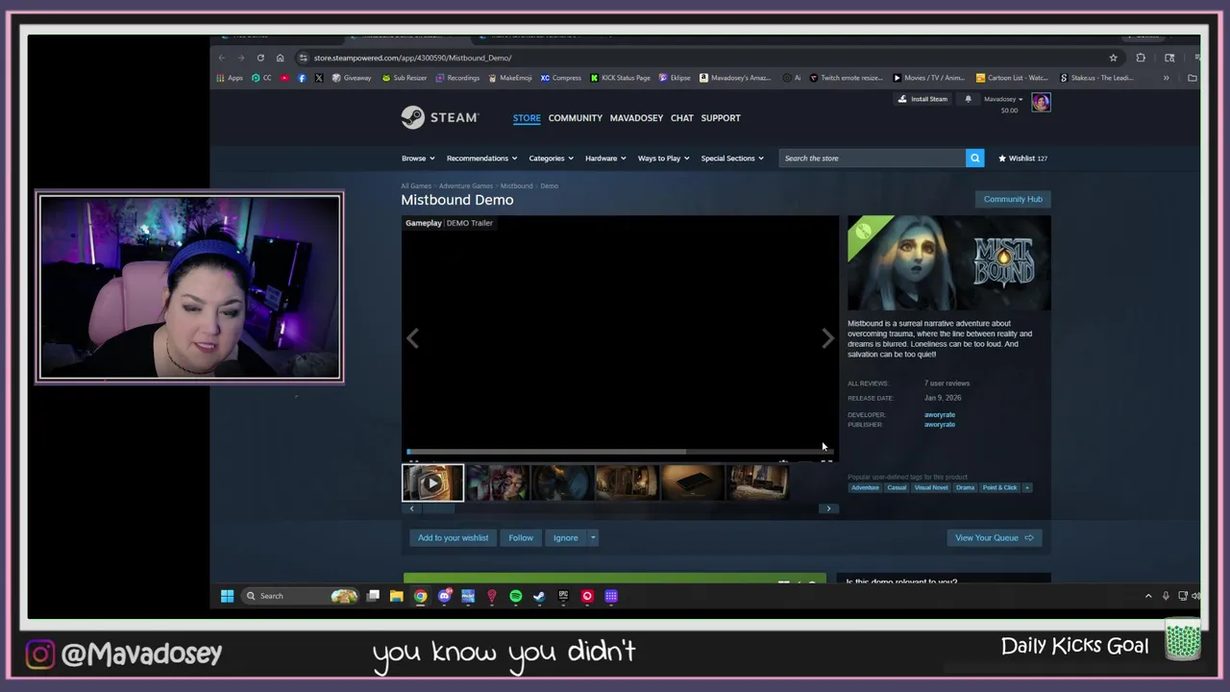Expand the Browse dropdown menu
Viewport: 1230px width, 692px height.
418,159
